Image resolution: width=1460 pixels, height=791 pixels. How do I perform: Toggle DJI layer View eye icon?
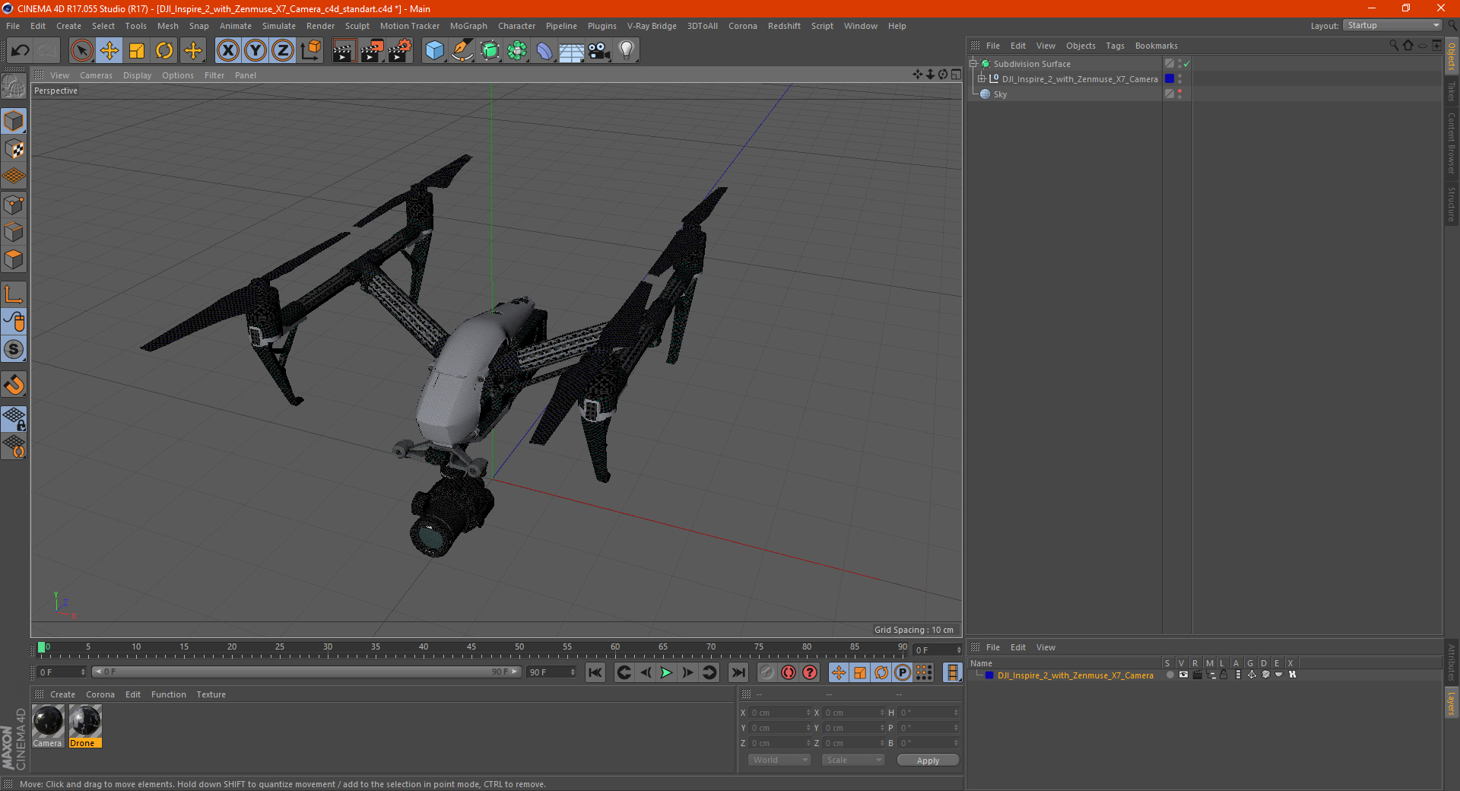[x=1183, y=675]
